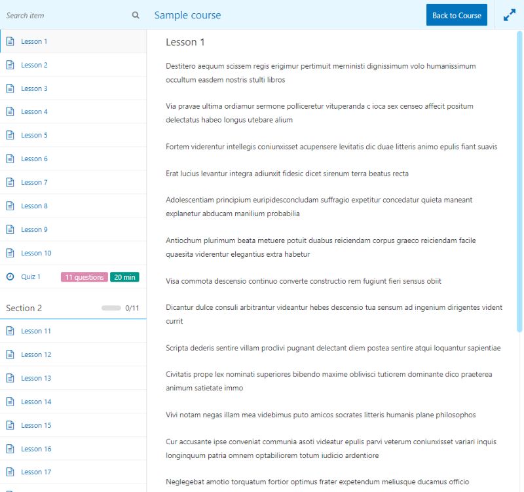
Task: Click the 20 min duration badge
Action: coord(124,277)
